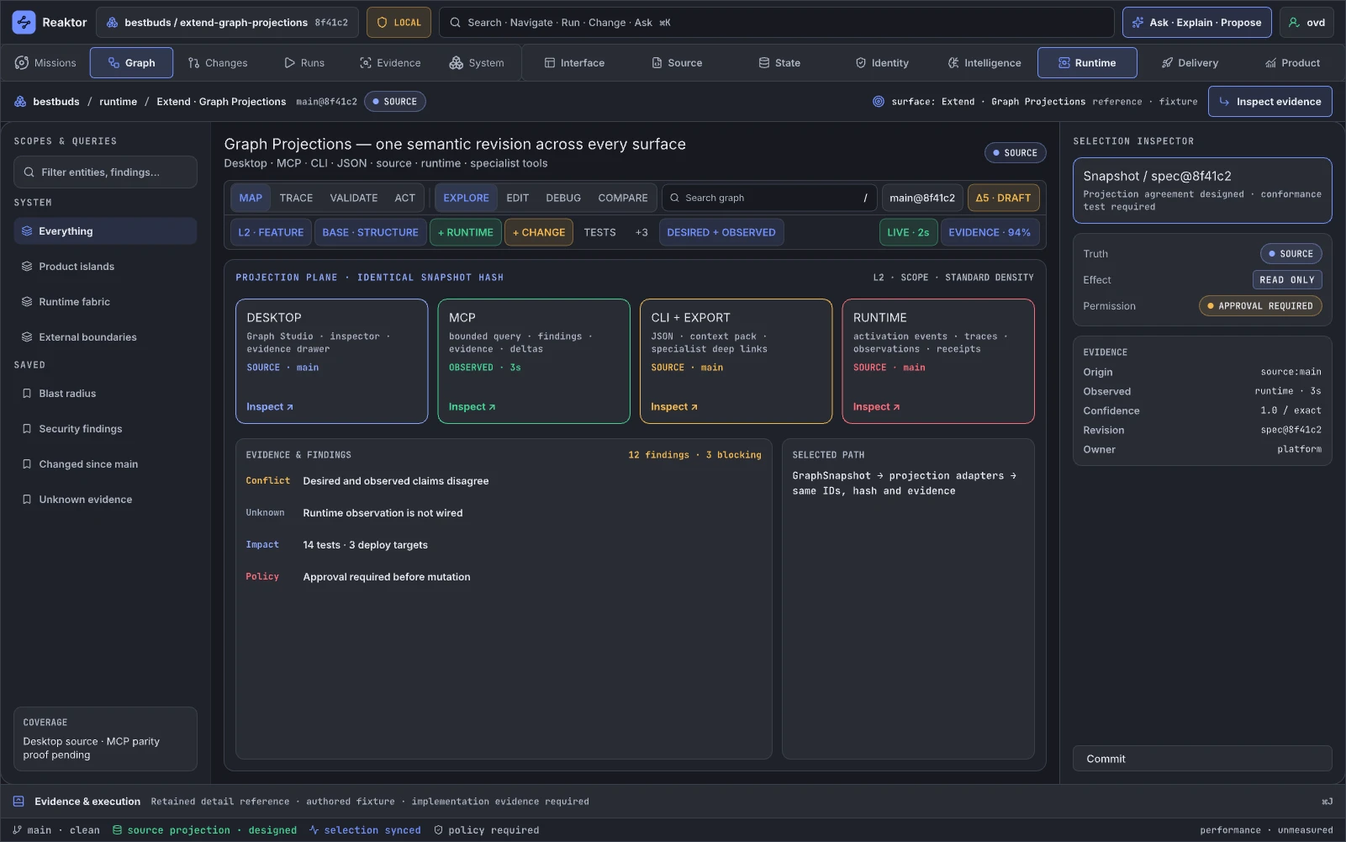
Task: Click the LIVE · 2s indicator
Action: point(908,233)
